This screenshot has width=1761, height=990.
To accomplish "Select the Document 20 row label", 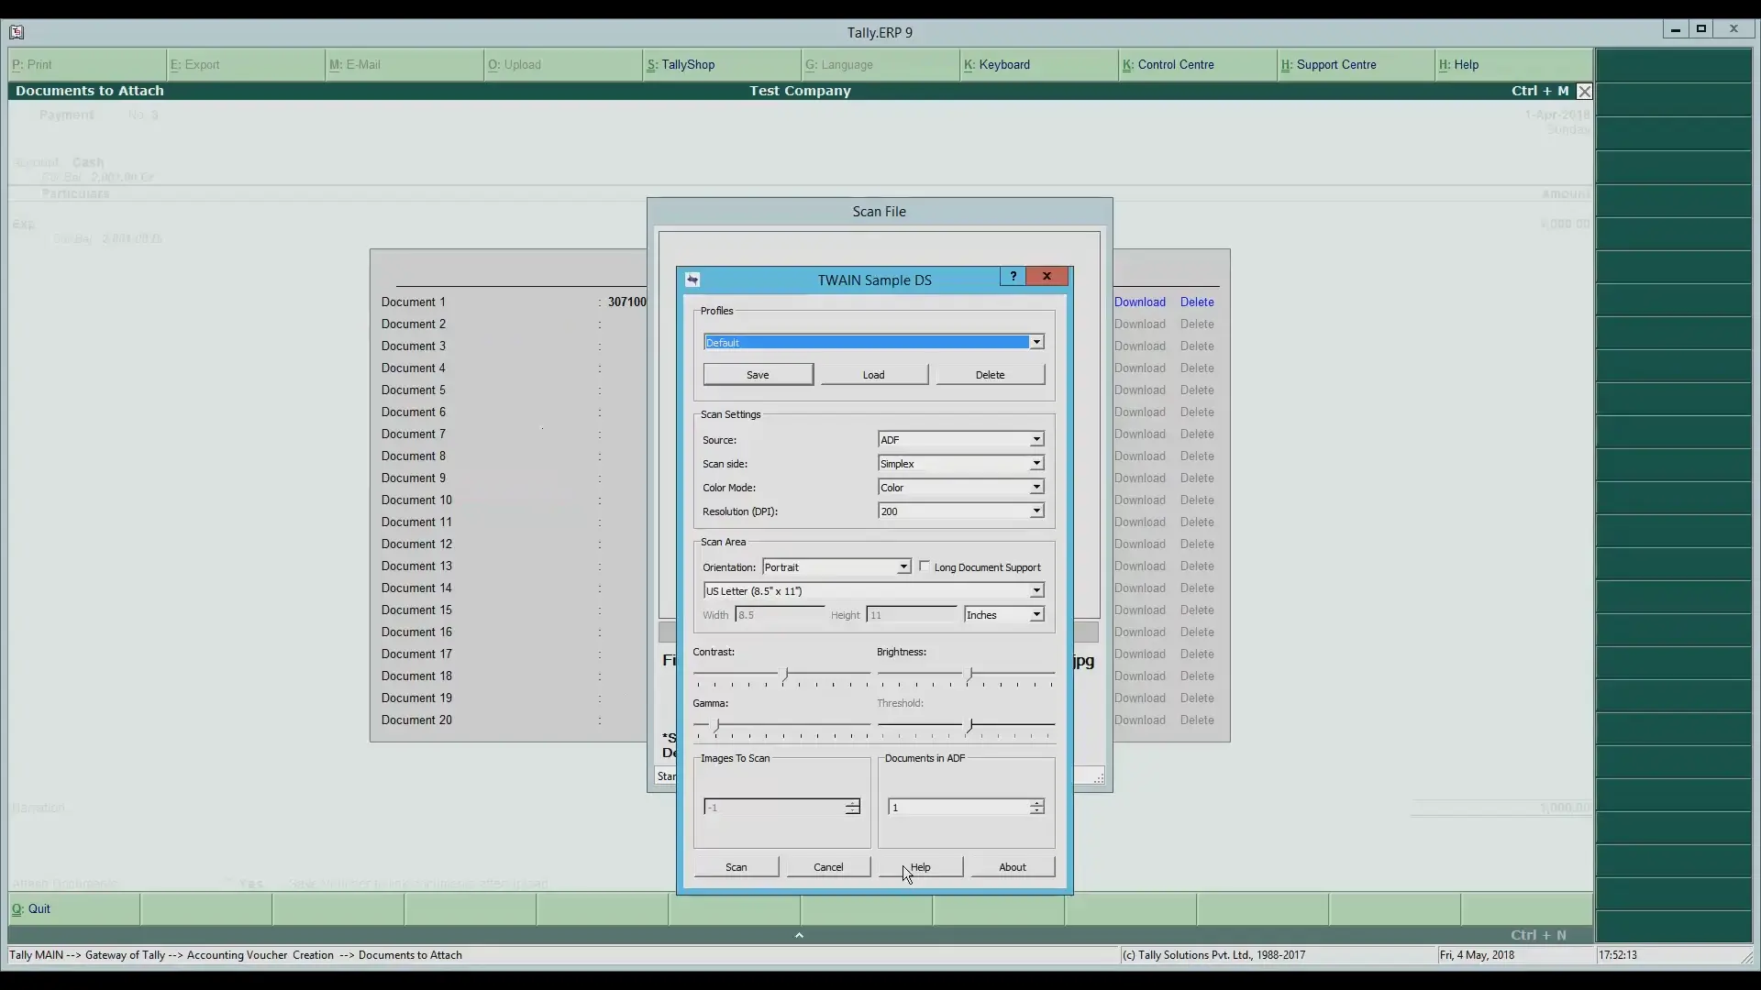I will tap(416, 720).
